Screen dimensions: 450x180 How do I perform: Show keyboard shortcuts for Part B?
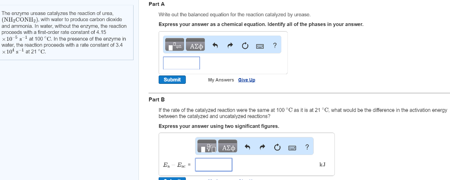tap(292, 147)
